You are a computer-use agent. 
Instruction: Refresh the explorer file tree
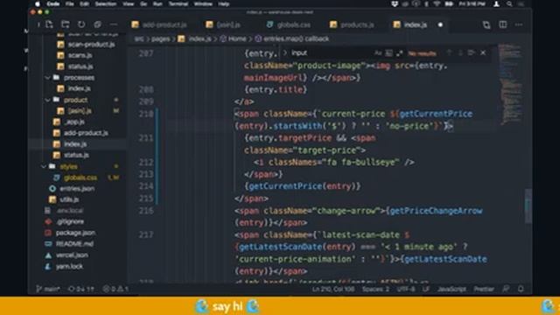(81, 24)
